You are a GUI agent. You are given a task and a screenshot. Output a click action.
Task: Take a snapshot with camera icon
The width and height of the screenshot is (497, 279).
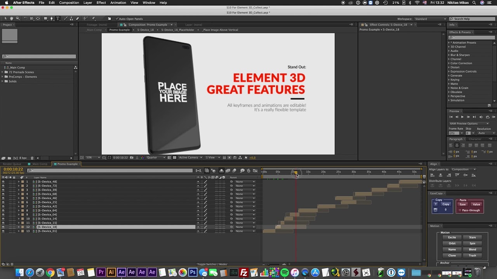tap(132, 158)
